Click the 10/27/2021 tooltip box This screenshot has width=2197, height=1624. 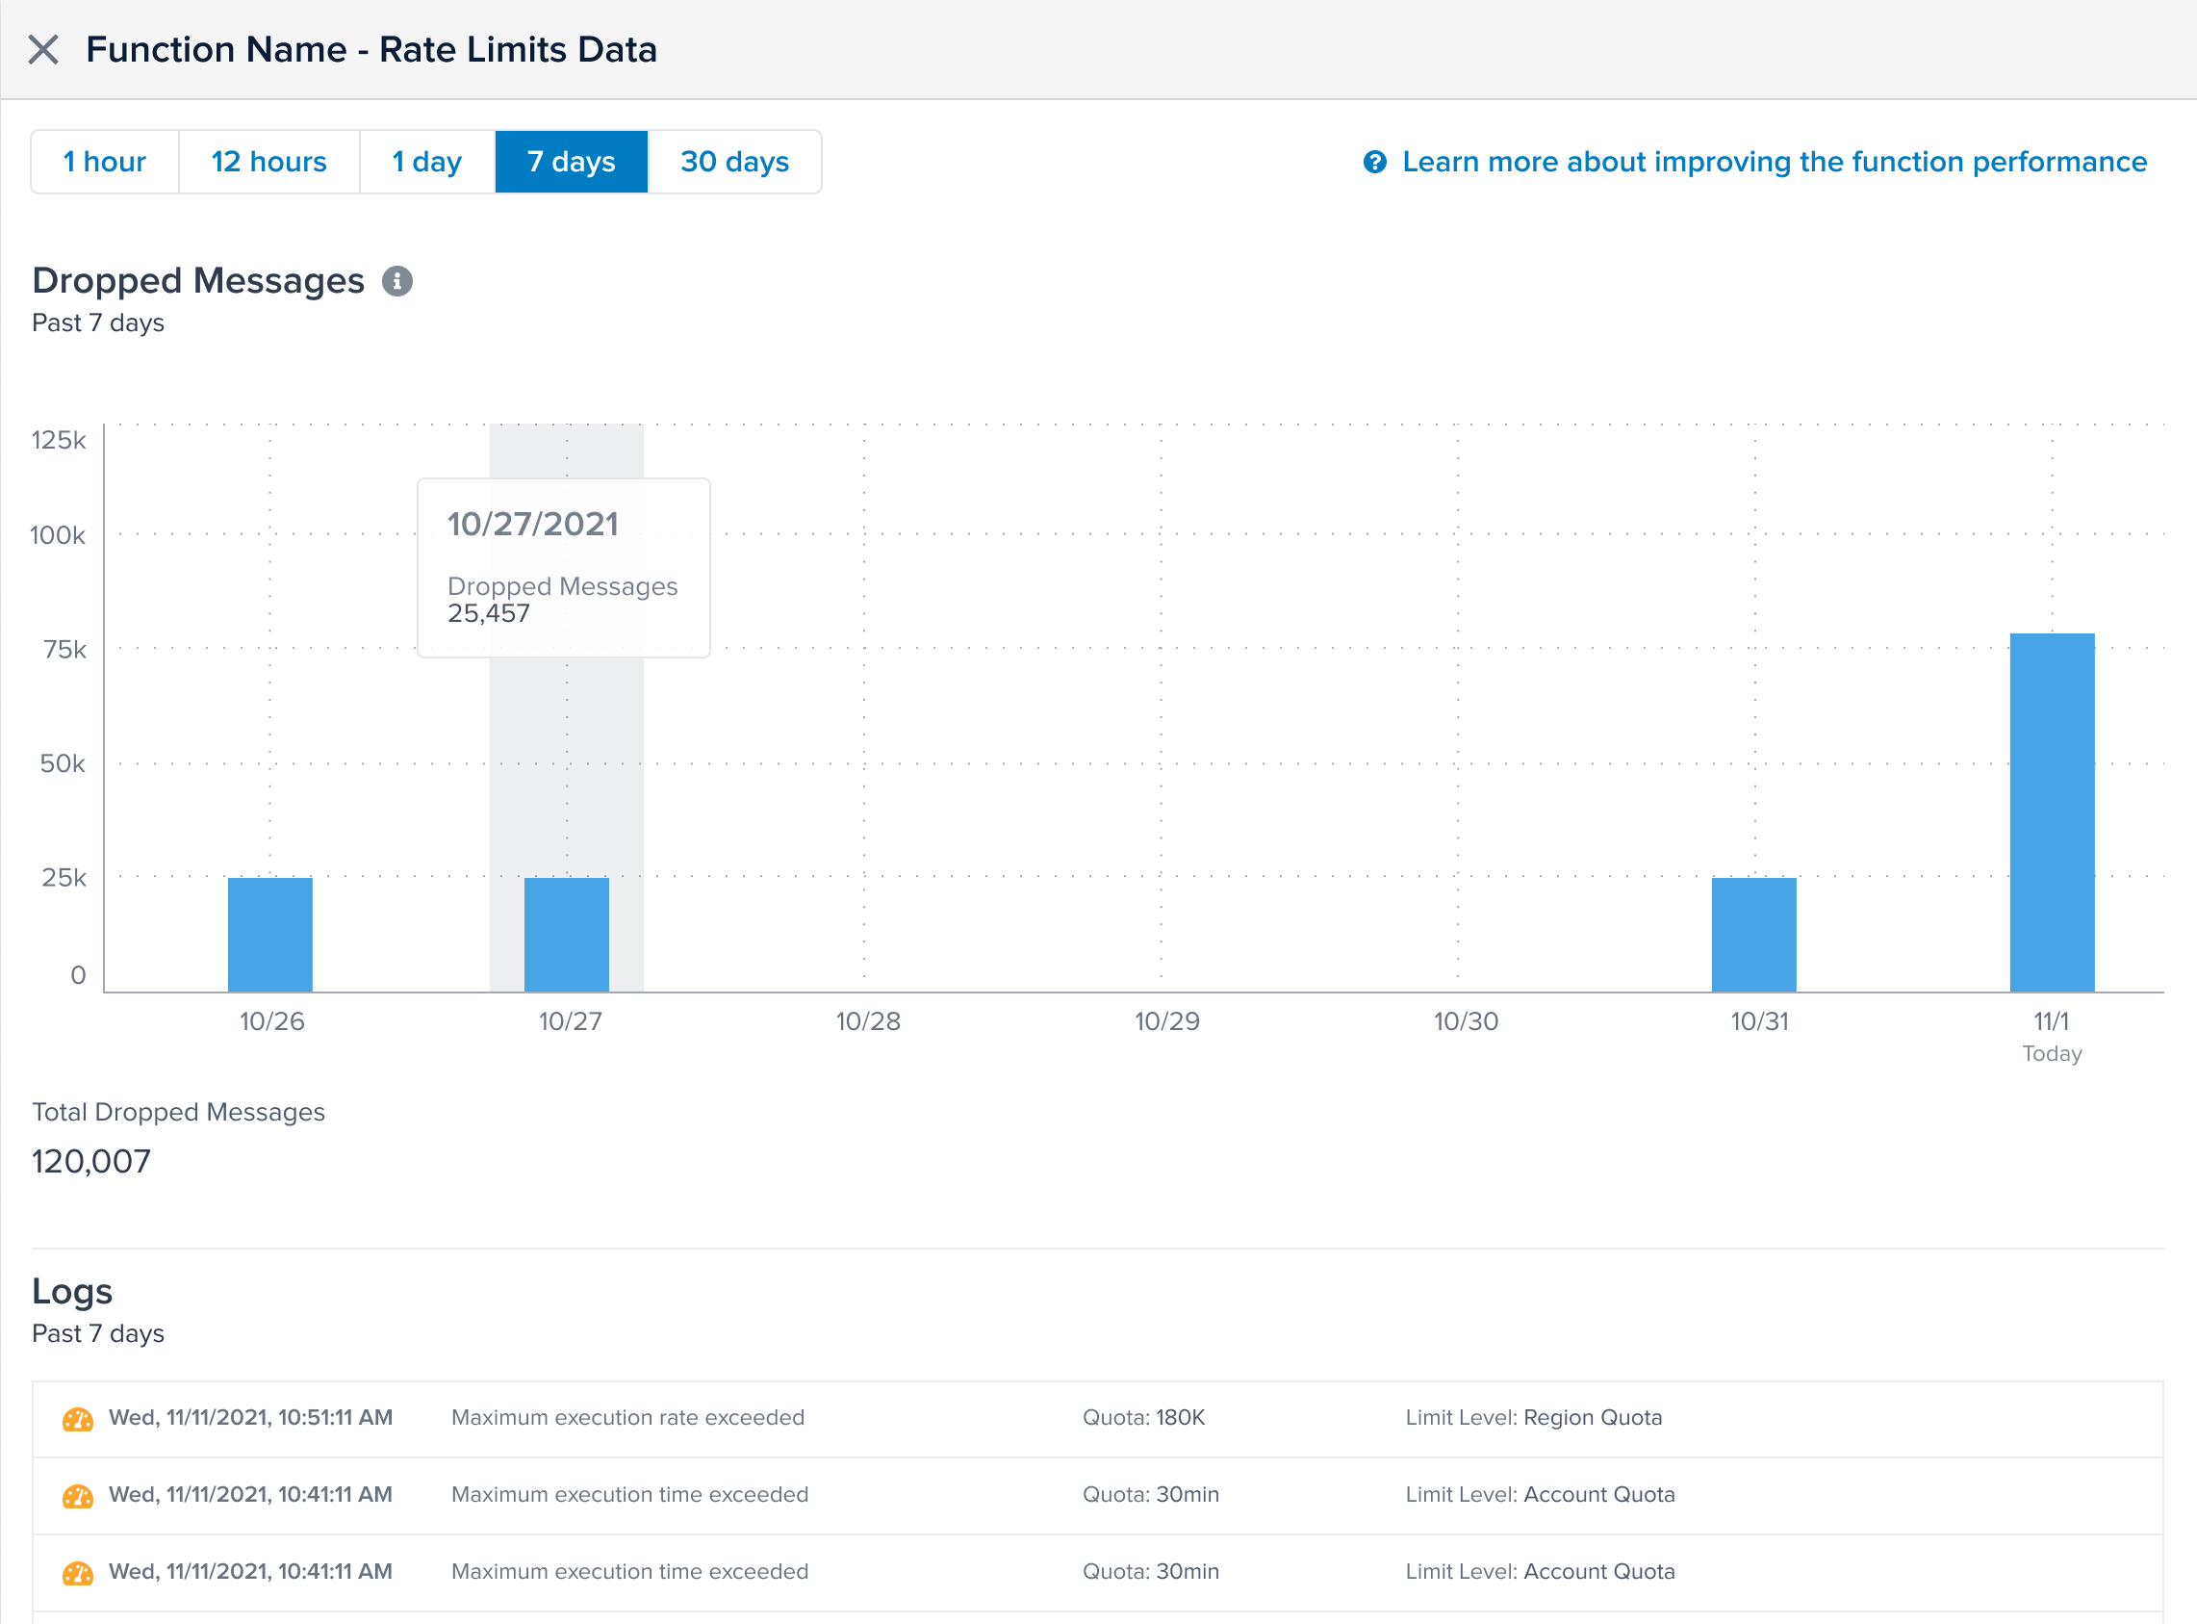pos(563,567)
